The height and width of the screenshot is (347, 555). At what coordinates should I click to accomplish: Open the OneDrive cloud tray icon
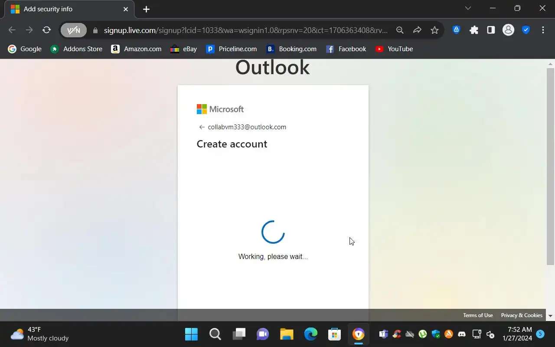410,334
